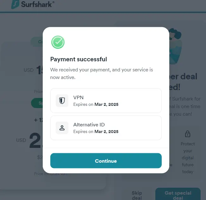Image resolution: width=206 pixels, height=200 pixels.
Task: Click the Surfshark shark logo icon
Action: (15, 4)
